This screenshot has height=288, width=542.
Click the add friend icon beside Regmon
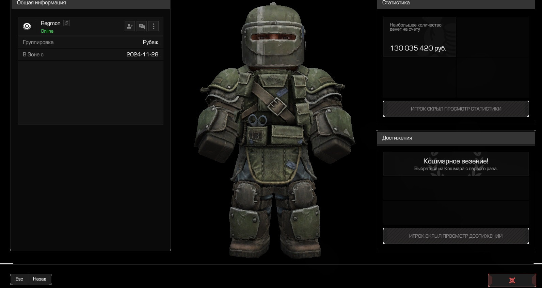130,26
